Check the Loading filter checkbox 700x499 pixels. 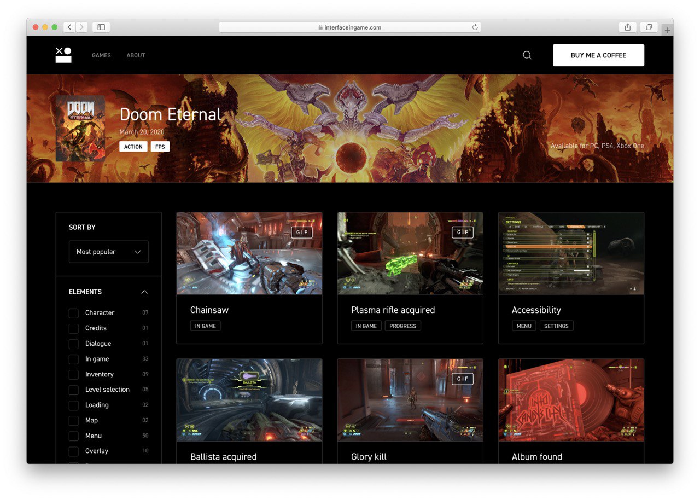click(73, 405)
